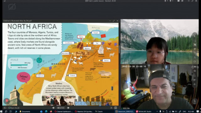Screen dimensions: 201x113
Task: Open Task View on the taskbar
Action: (11, 111)
